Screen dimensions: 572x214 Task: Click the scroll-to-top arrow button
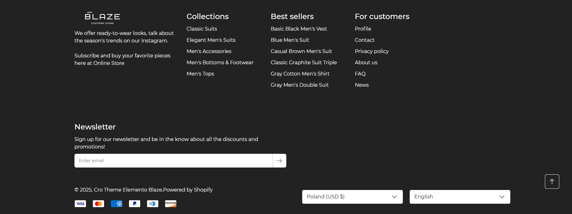(x=552, y=182)
